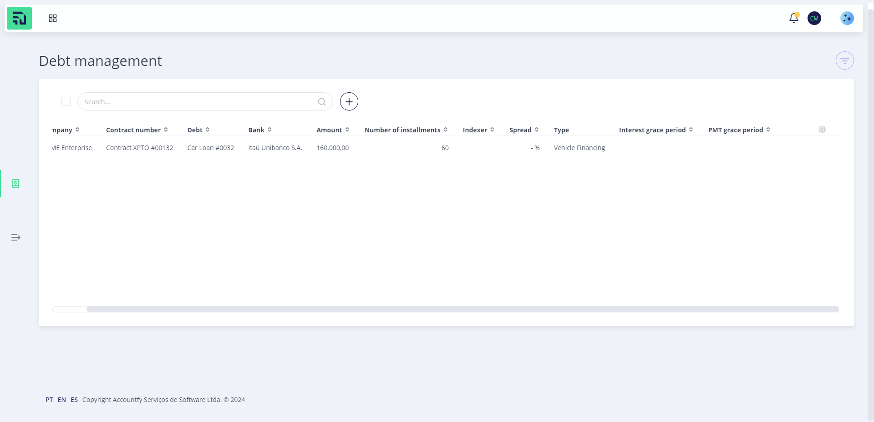Select the debt management sidebar icon

point(15,184)
